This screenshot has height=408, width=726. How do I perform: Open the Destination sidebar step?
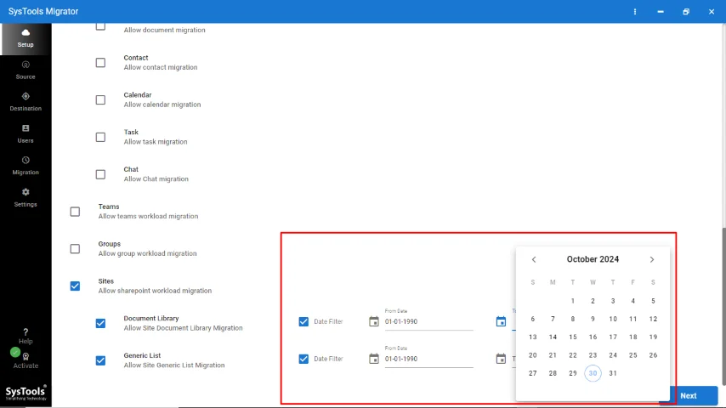pyautogui.click(x=26, y=102)
